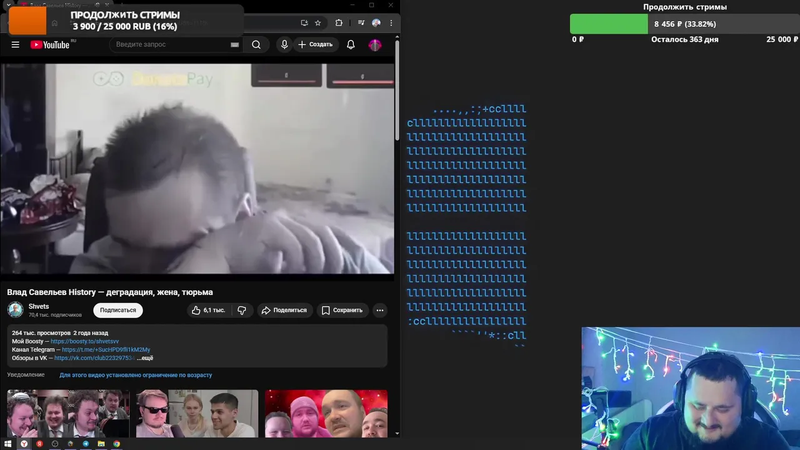Open red Yandex icon in taskbar
Viewport: 800px width, 450px height.
(39, 444)
